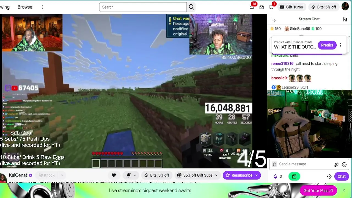
Task: Expand the dropdown arrow next to Knock
Action: (62, 175)
